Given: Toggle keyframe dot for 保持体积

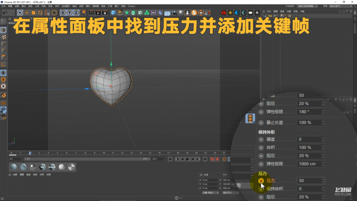Looking at the screenshot, I should click(x=261, y=189).
